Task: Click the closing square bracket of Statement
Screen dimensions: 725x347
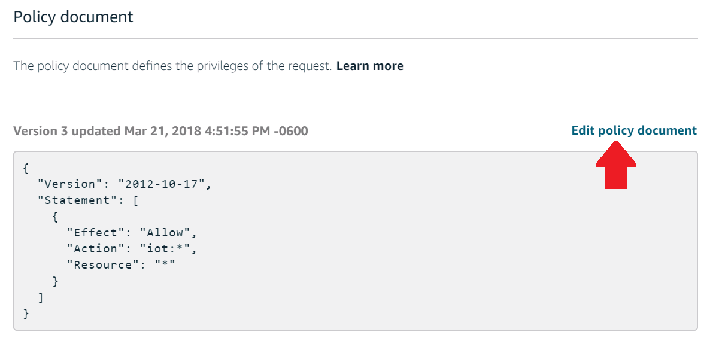Action: pos(41,297)
